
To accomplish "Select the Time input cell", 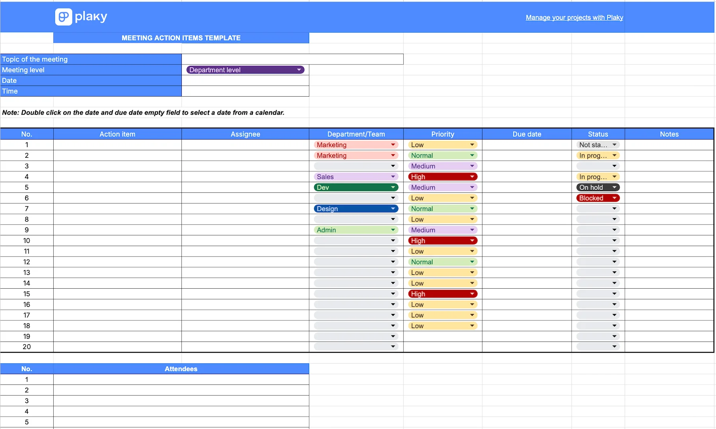I will (x=245, y=91).
